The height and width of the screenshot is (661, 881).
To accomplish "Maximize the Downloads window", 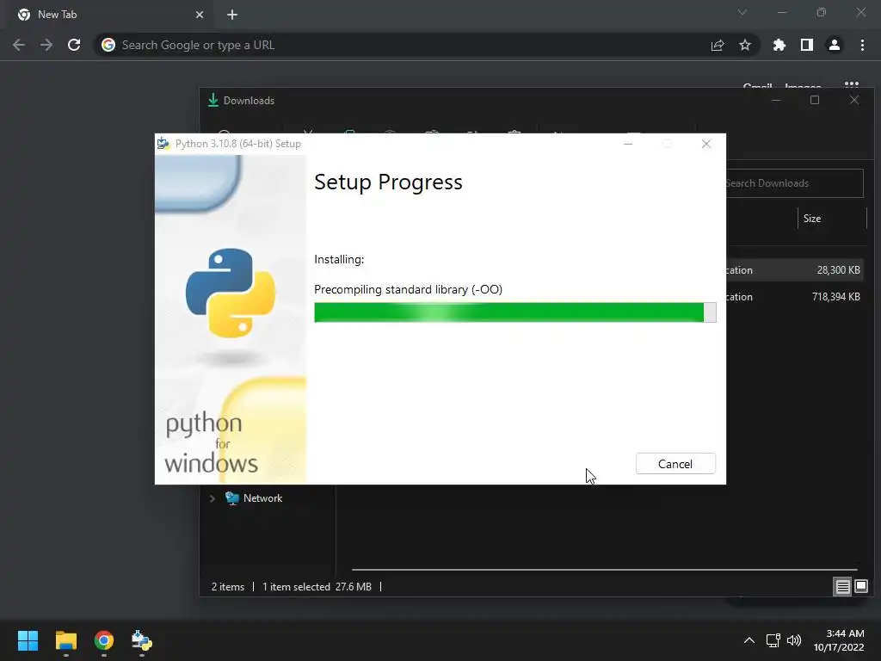I will tap(815, 100).
